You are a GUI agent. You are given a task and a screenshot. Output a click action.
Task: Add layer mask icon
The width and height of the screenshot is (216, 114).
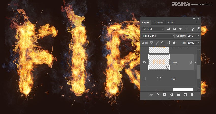(x=164, y=94)
